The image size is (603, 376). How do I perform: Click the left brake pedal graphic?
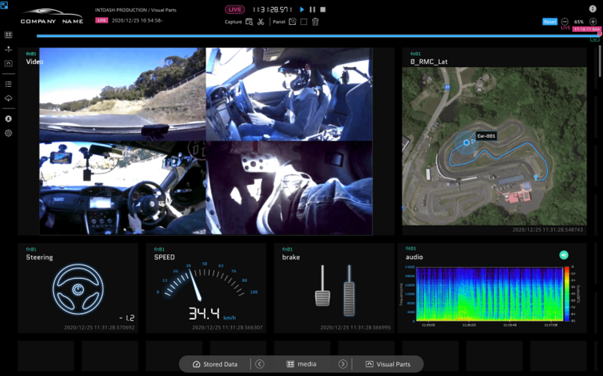click(322, 286)
